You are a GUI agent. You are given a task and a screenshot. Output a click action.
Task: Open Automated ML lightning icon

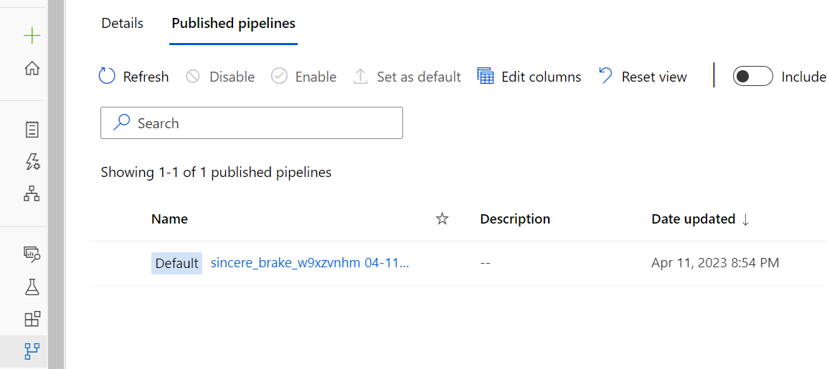pos(32,161)
